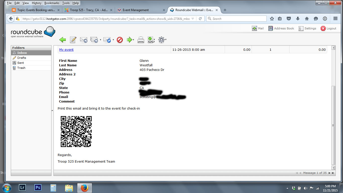
Task: Click the browser back button
Action: point(11,19)
